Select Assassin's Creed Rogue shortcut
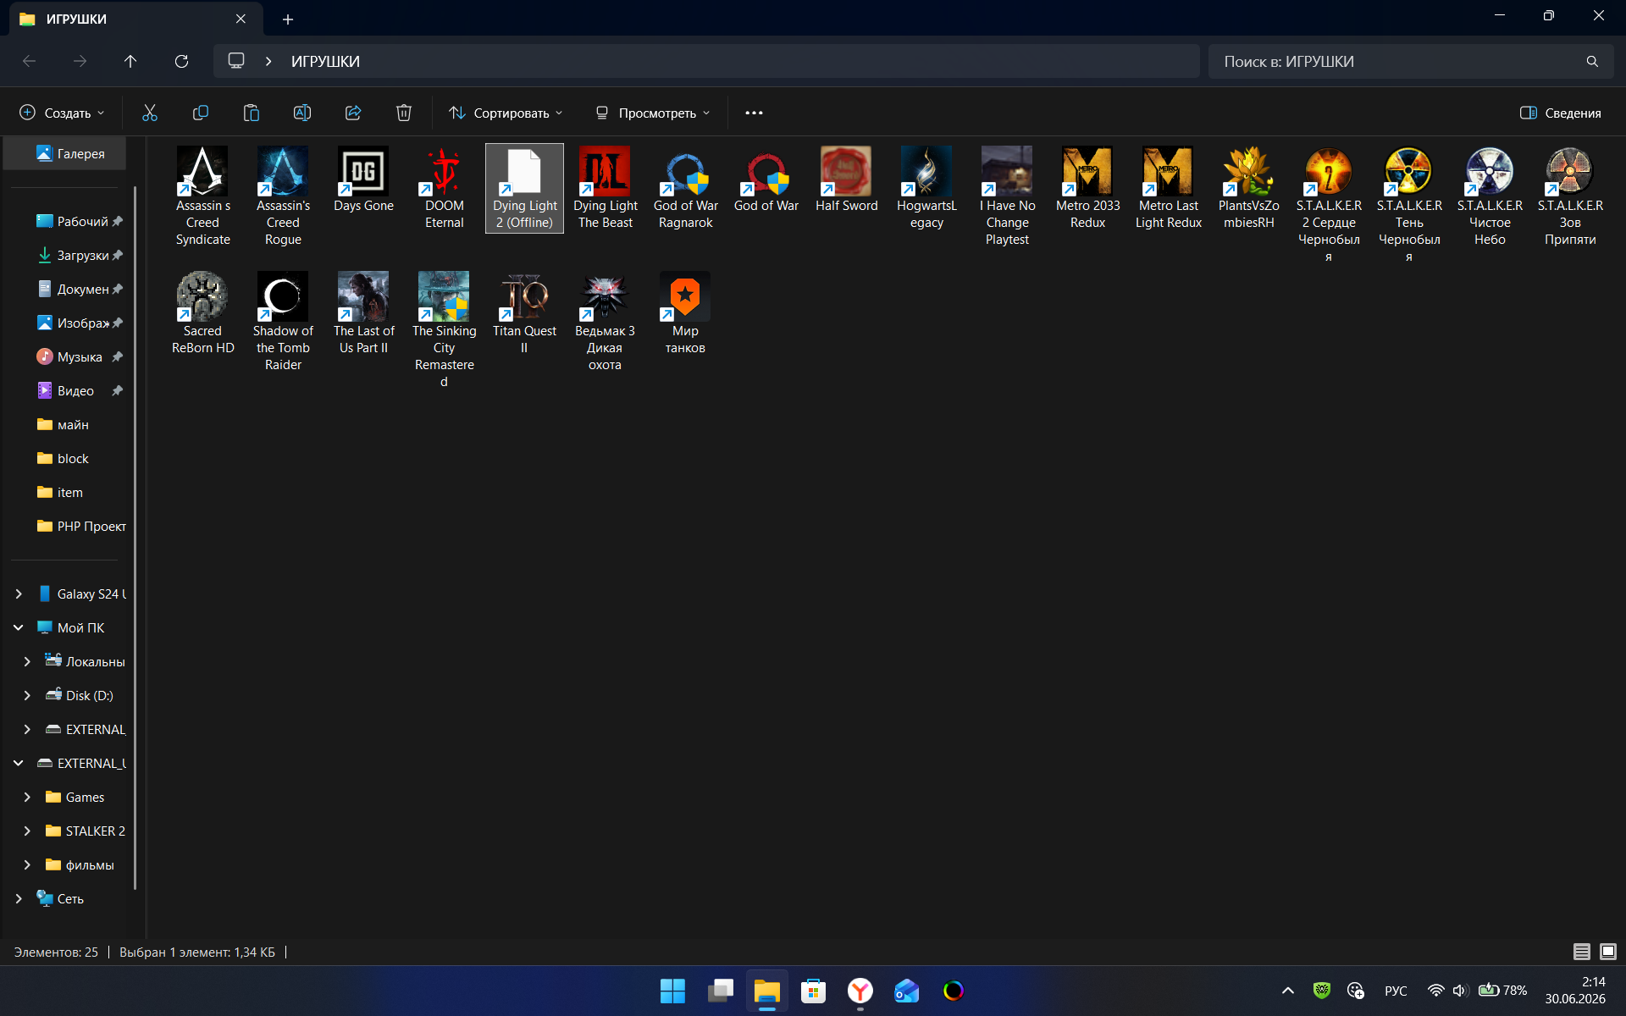The image size is (1626, 1016). click(284, 196)
